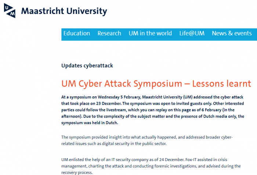Go to the Research section
Image resolution: width=257 pixels, height=175 pixels.
tap(109, 33)
